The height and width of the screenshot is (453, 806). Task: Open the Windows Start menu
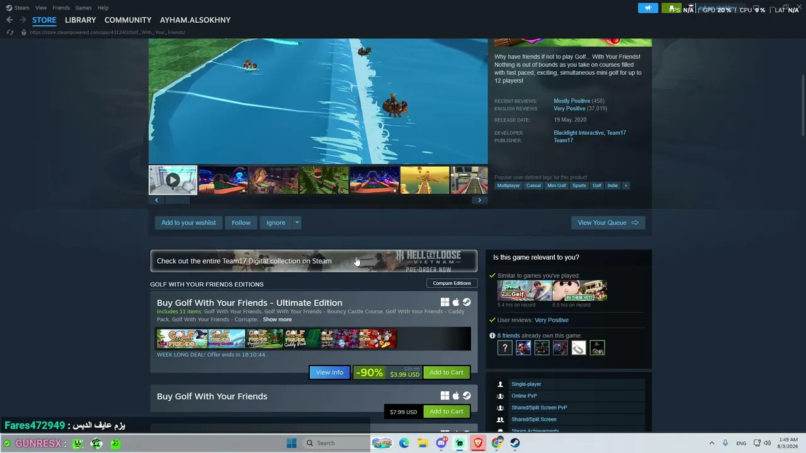click(x=292, y=443)
